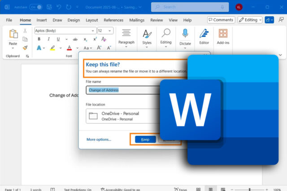Open the Add-ins button
The height and width of the screenshot is (191, 287).
(x=223, y=37)
